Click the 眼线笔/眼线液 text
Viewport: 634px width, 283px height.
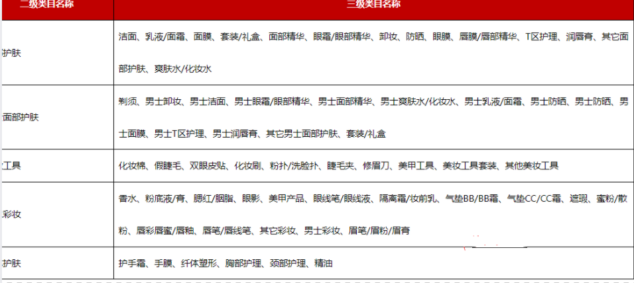pyautogui.click(x=342, y=198)
